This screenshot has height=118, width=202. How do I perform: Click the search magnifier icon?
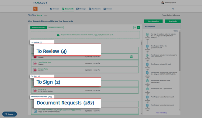pos(173,9)
